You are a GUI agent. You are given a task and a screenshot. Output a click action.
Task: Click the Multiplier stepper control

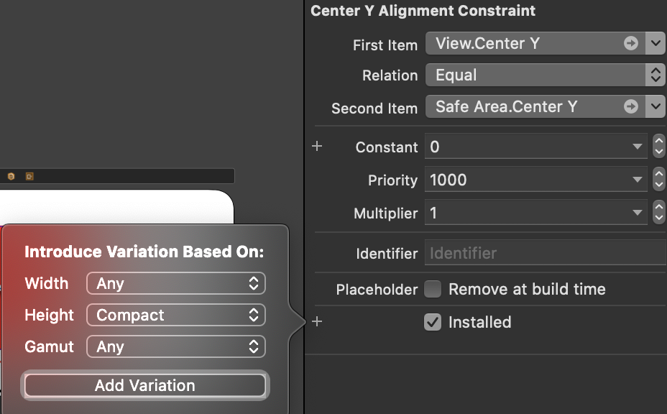tap(659, 212)
